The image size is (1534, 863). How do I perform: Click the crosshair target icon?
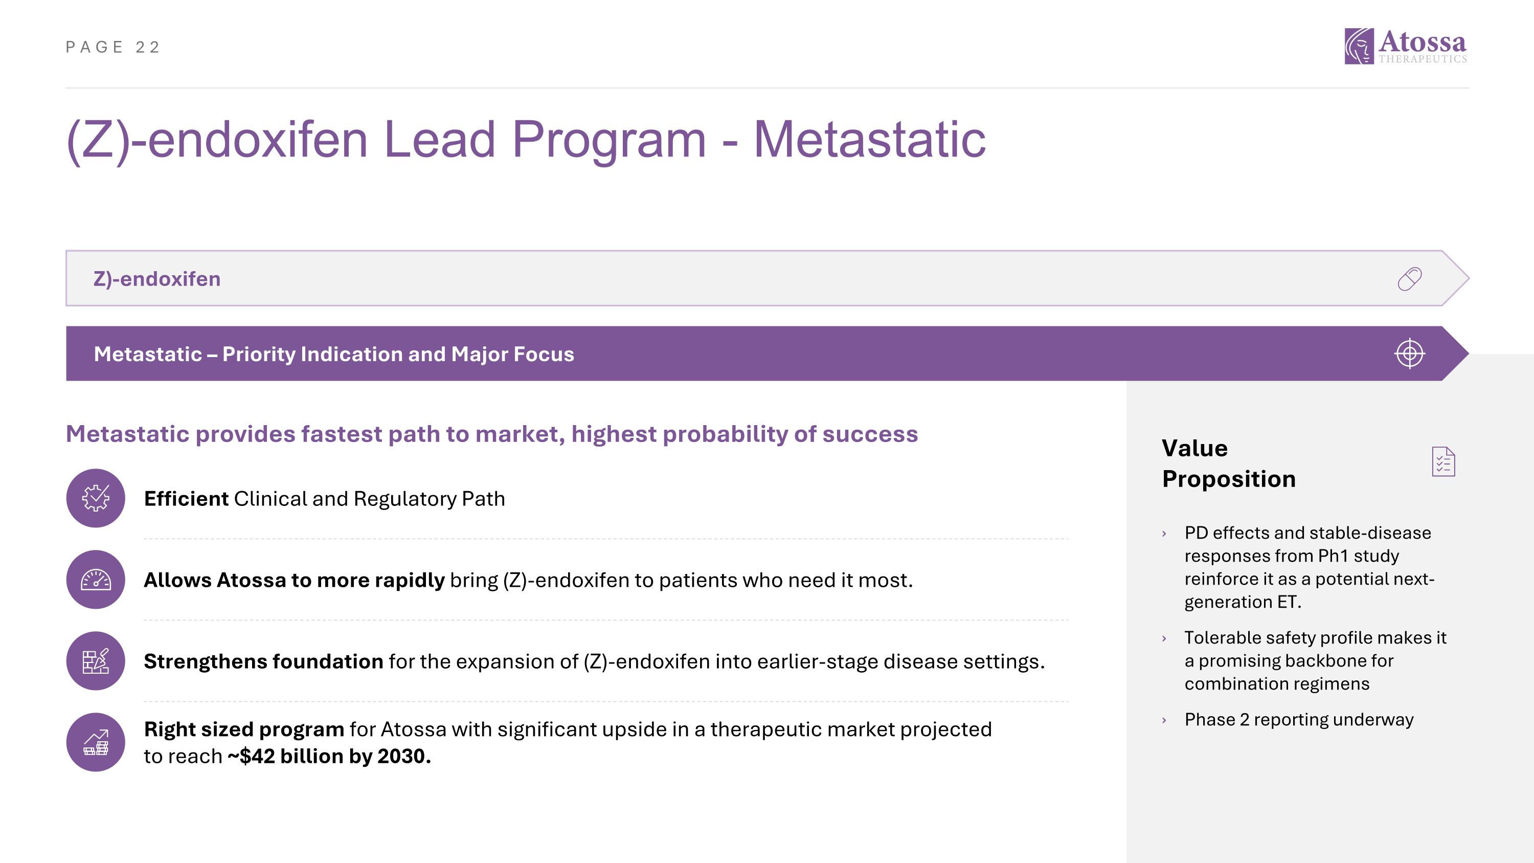(1410, 354)
